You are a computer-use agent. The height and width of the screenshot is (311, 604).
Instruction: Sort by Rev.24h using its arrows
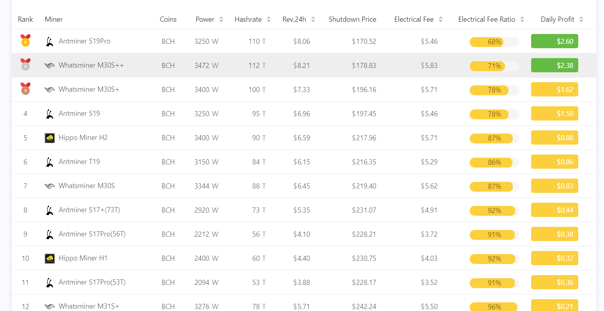coord(313,19)
